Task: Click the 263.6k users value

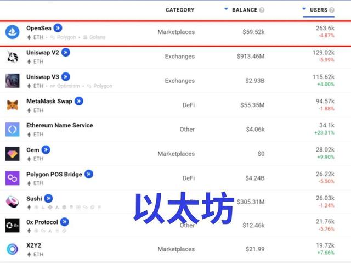Action: (325, 28)
